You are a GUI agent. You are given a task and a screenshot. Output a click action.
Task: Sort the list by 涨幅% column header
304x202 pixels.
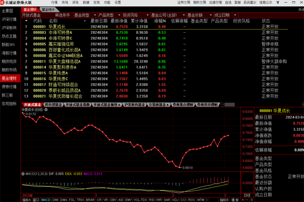point(161,21)
